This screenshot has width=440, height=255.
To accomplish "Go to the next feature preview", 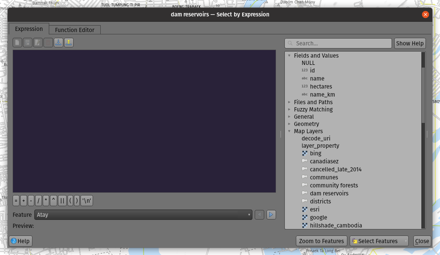I will 271,215.
